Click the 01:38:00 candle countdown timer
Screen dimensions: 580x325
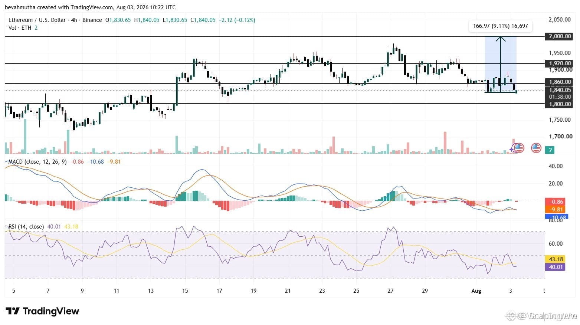560,96
